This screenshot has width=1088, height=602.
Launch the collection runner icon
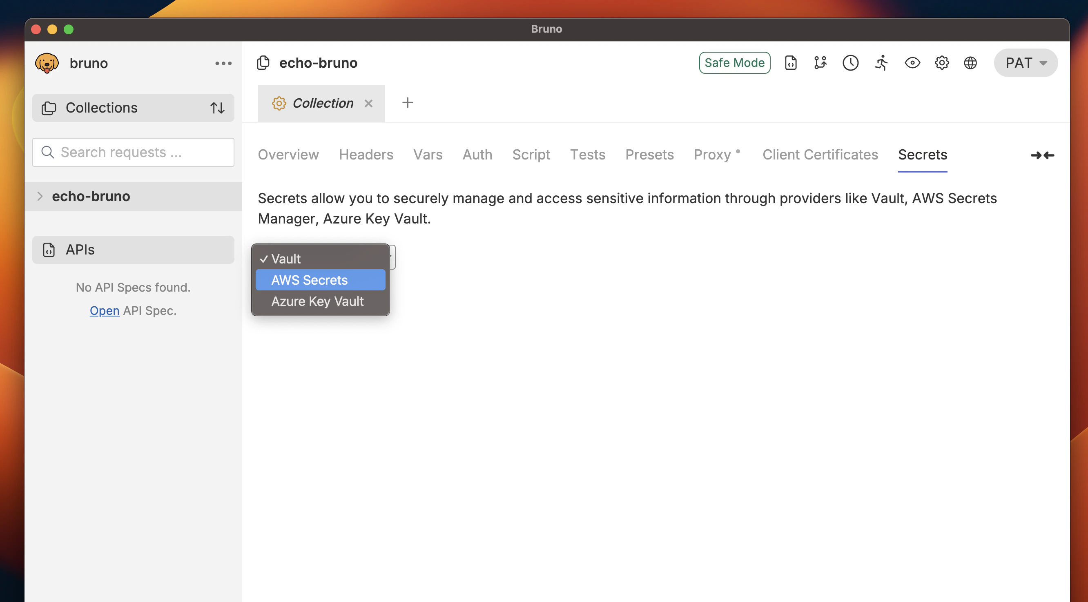[881, 63]
